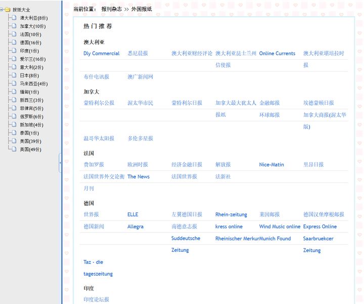Open 埃德蒙顿日报 link

point(318,103)
